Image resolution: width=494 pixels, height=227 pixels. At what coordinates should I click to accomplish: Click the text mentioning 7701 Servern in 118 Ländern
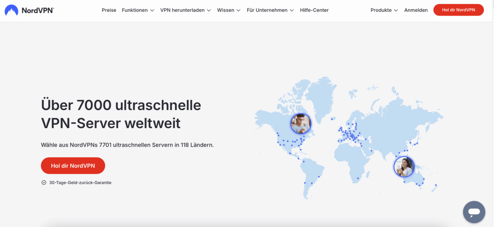(x=127, y=145)
